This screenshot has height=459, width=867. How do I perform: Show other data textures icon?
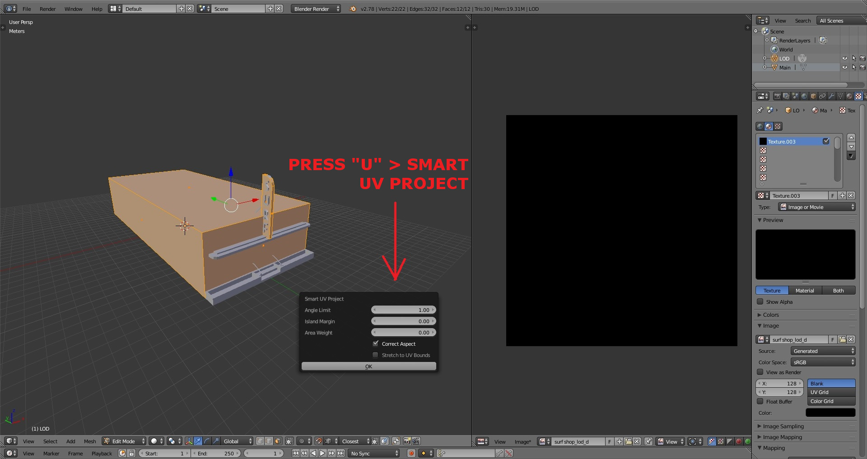click(778, 126)
